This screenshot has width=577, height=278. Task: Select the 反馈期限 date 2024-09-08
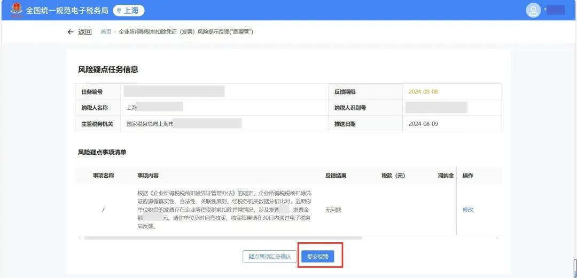[x=423, y=92]
